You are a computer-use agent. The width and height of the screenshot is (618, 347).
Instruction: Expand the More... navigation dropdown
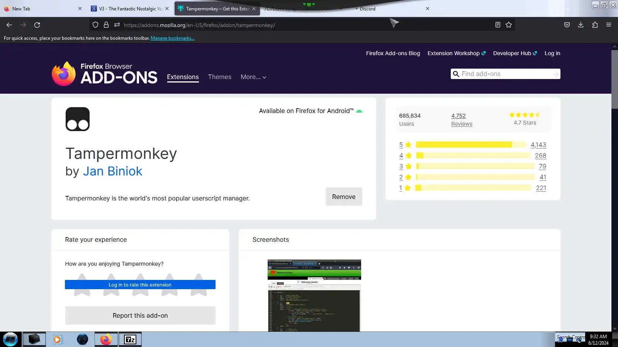[253, 77]
